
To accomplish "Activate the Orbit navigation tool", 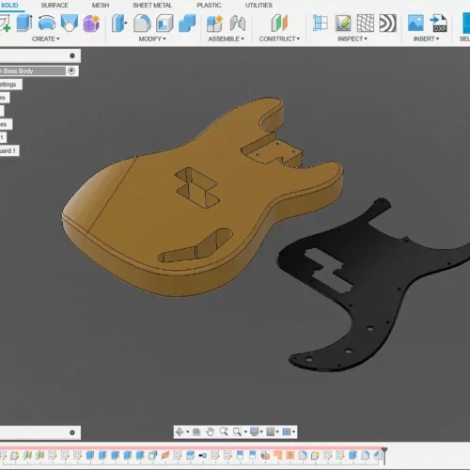I will click(x=180, y=431).
